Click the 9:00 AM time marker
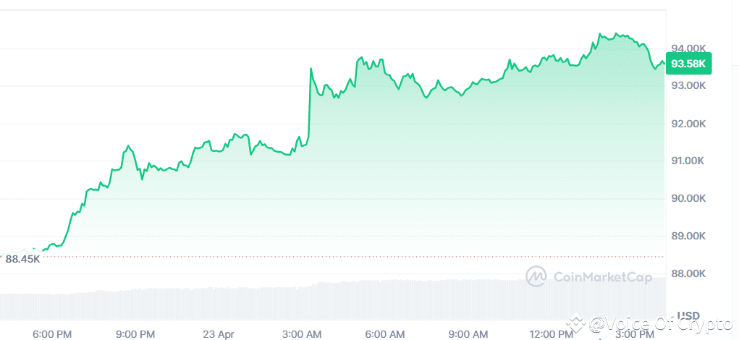Viewport: 739px width, 340px height. coord(468,334)
